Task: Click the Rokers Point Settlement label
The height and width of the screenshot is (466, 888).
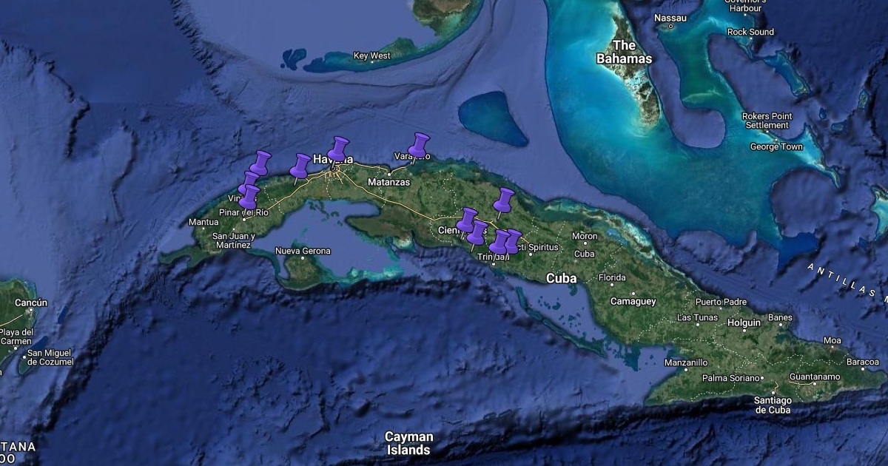Action: coord(767,121)
